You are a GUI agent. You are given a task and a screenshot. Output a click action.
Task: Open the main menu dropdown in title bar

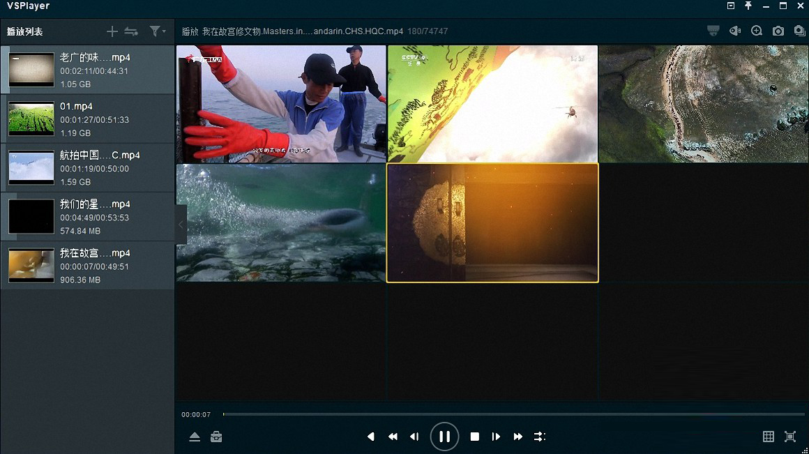[731, 6]
